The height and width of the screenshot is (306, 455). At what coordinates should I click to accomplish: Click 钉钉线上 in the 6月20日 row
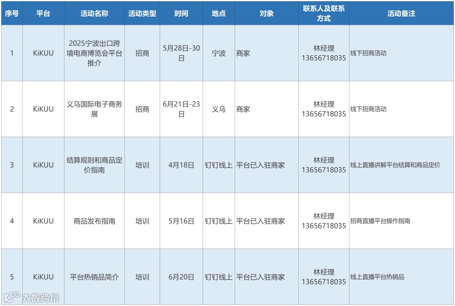click(219, 277)
